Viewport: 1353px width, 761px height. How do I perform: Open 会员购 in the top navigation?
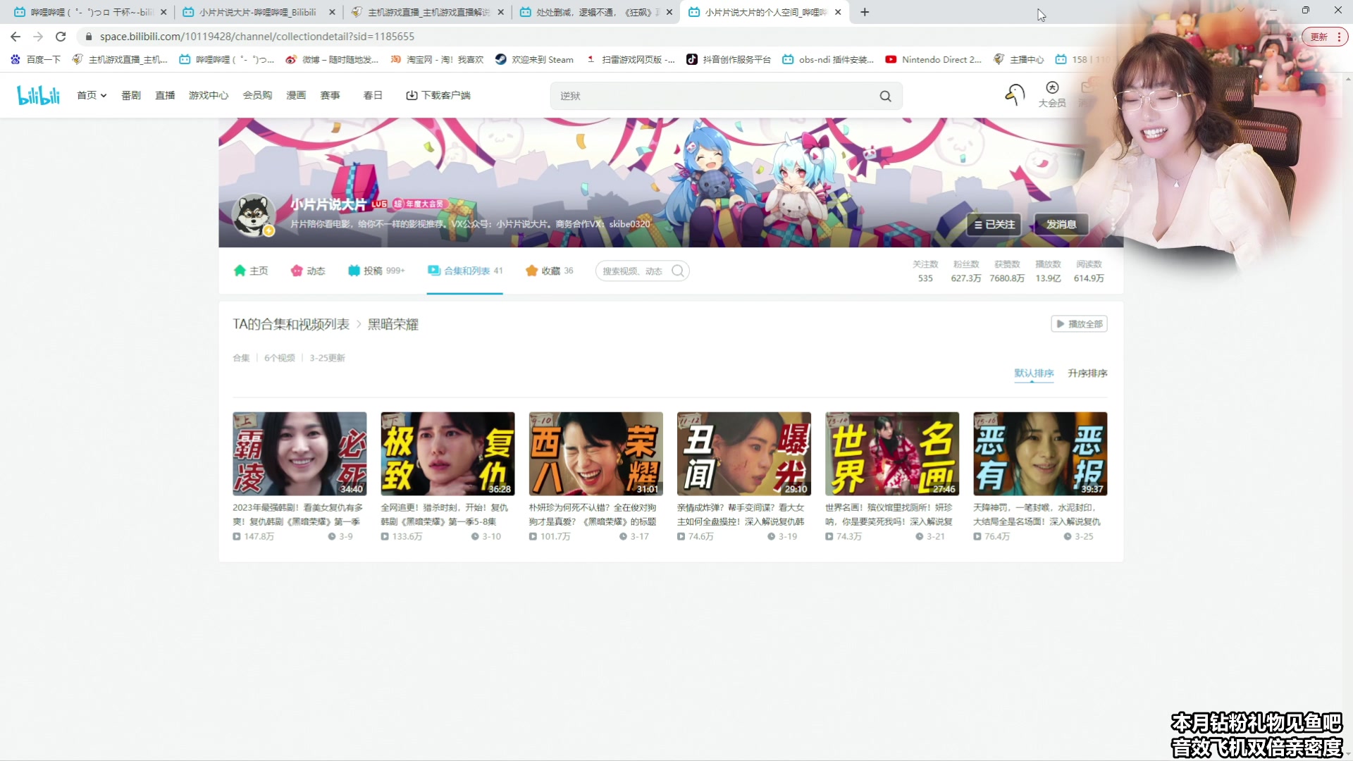tap(257, 95)
